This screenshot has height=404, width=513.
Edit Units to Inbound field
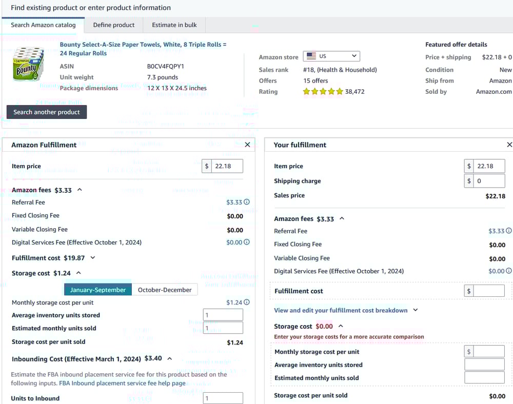223,398
